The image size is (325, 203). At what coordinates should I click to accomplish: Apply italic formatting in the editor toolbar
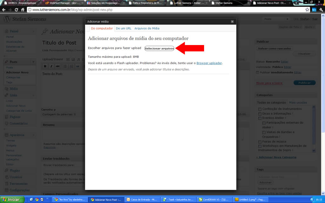(x=51, y=66)
